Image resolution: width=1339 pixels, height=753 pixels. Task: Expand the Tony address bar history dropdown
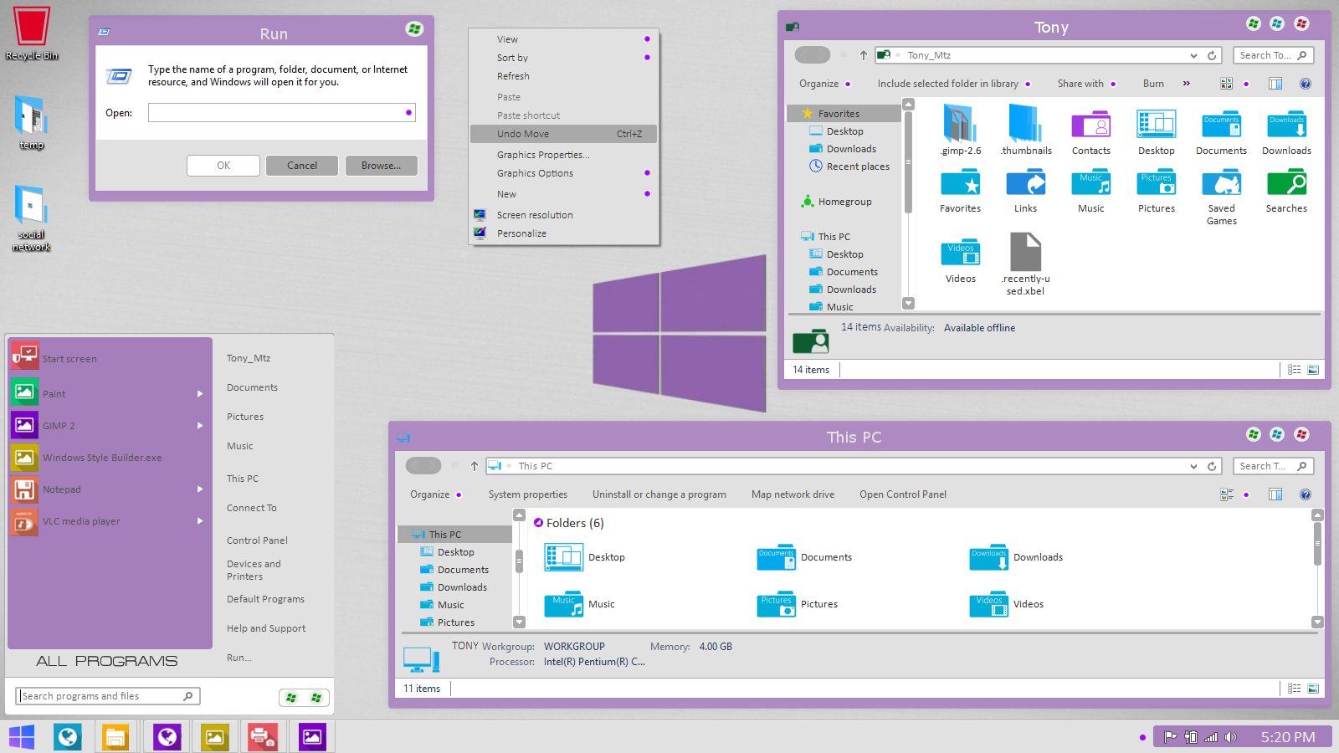[x=1193, y=55]
